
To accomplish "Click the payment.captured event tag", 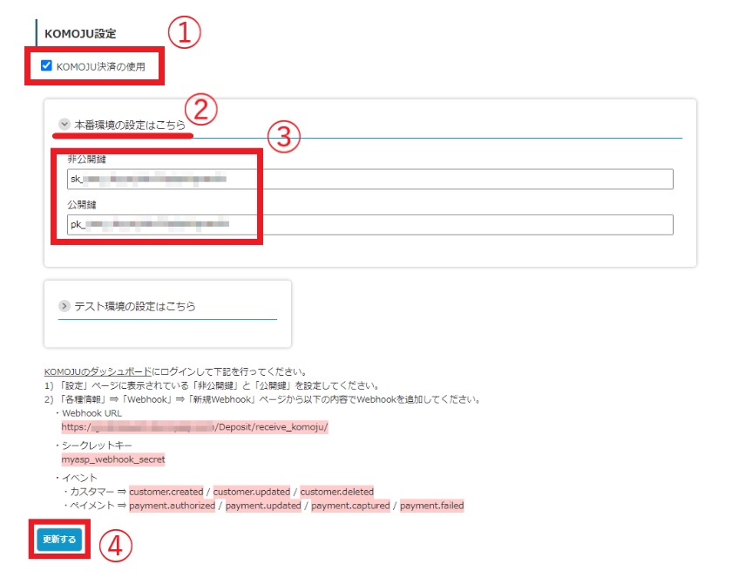I will coord(350,506).
